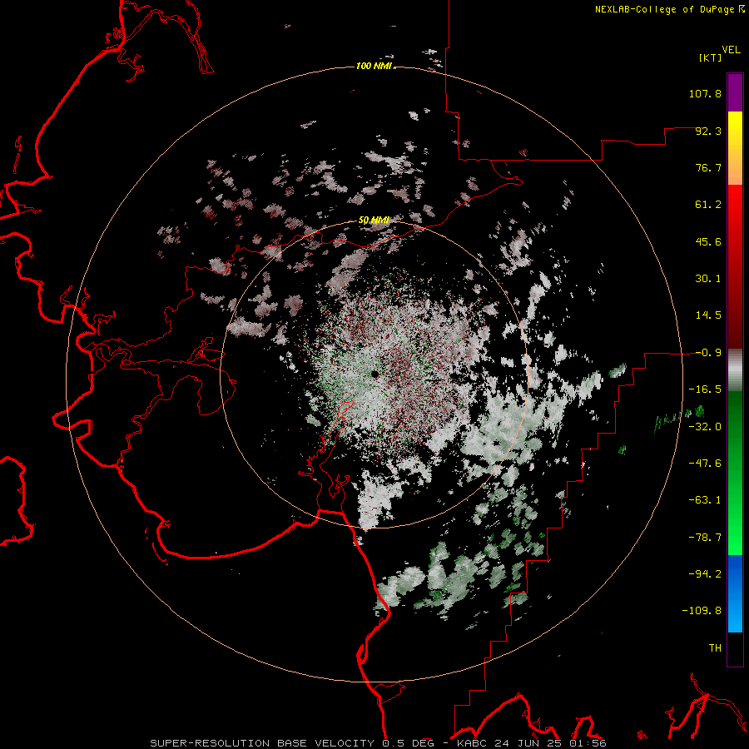This screenshot has height=749, width=749.
Task: Click the -32.0 velocity scale value
Action: (705, 427)
